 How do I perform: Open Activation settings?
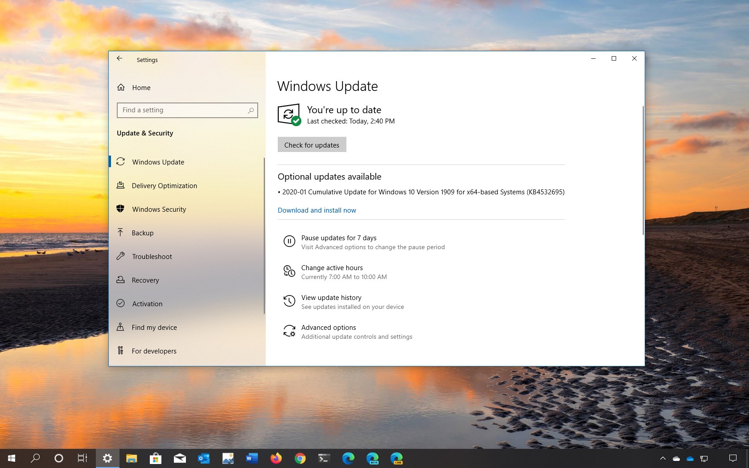coord(187,304)
